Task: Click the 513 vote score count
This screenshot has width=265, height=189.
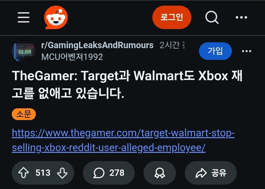Action: [43, 173]
